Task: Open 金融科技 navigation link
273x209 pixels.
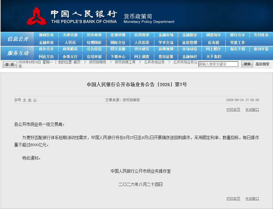Action: coord(46,42)
